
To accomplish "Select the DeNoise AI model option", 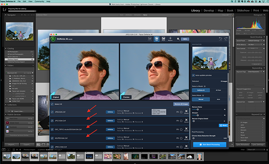I will click(201, 90).
